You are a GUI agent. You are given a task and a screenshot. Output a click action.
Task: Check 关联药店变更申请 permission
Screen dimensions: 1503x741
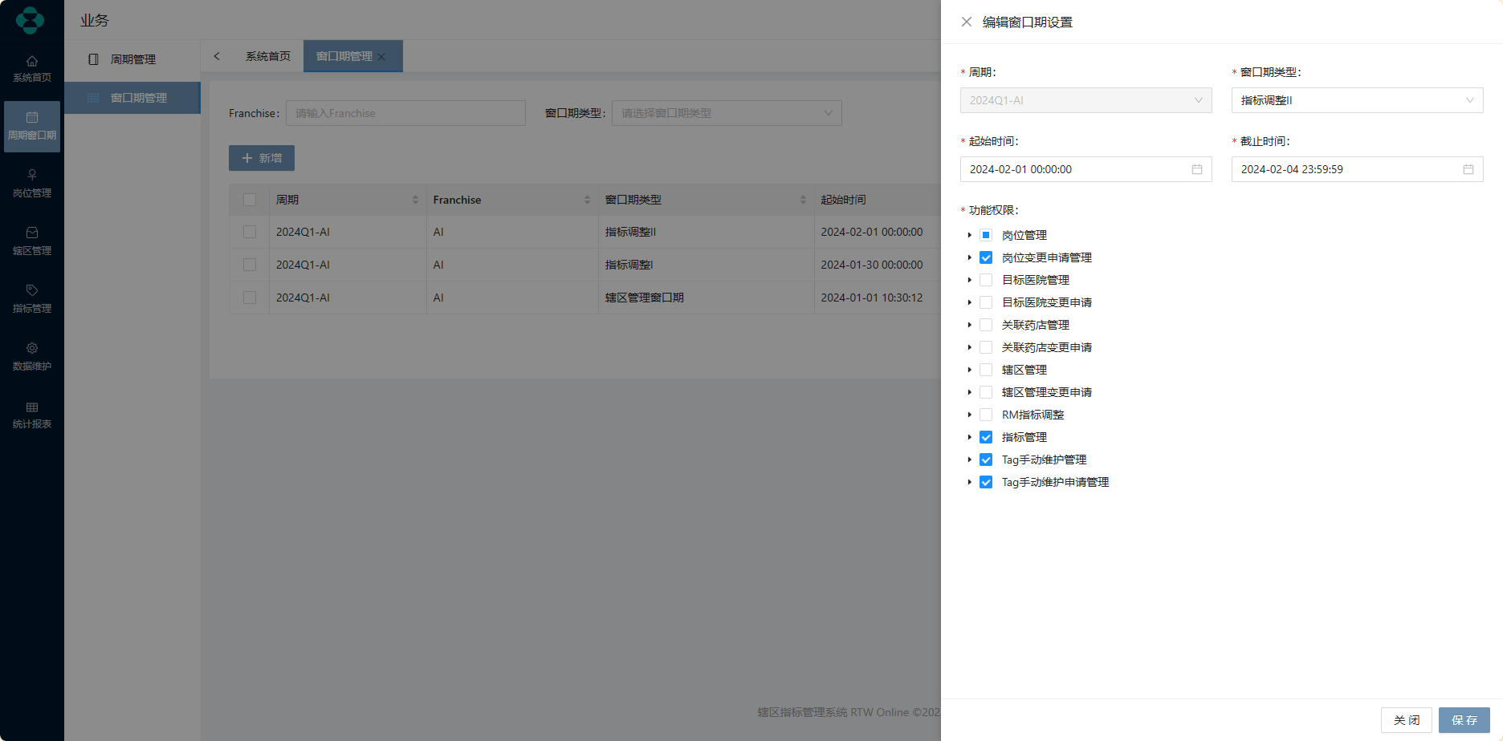[x=986, y=347]
